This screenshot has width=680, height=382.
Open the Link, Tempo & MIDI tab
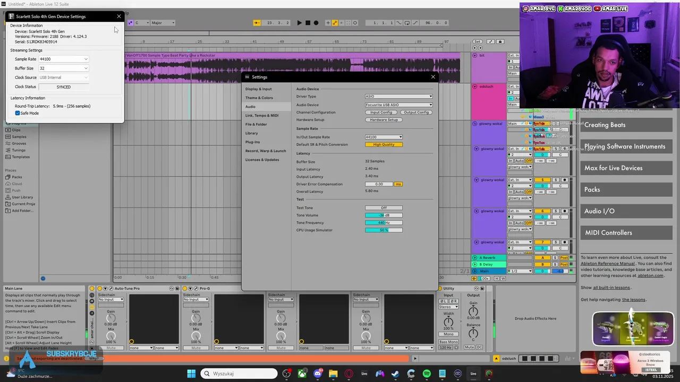(262, 115)
